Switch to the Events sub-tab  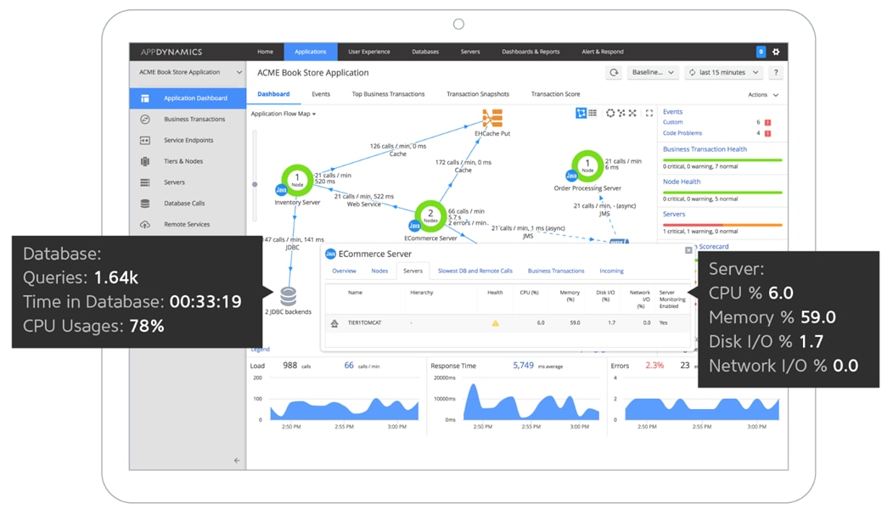321,94
